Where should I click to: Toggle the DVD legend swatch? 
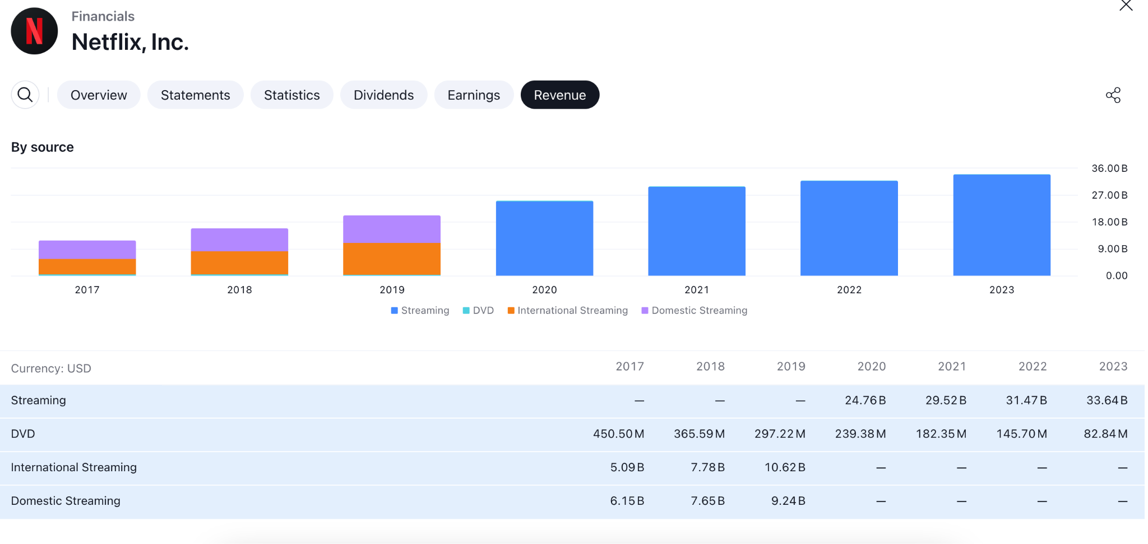[x=466, y=311]
